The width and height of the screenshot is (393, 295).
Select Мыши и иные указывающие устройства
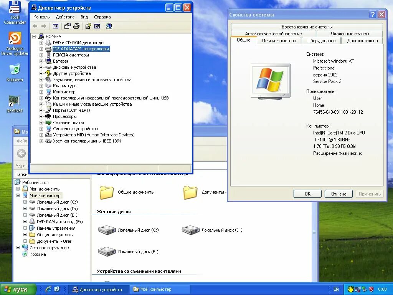pos(92,104)
